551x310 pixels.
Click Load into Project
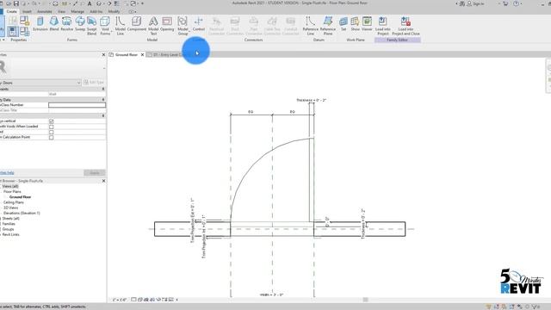[x=382, y=25]
